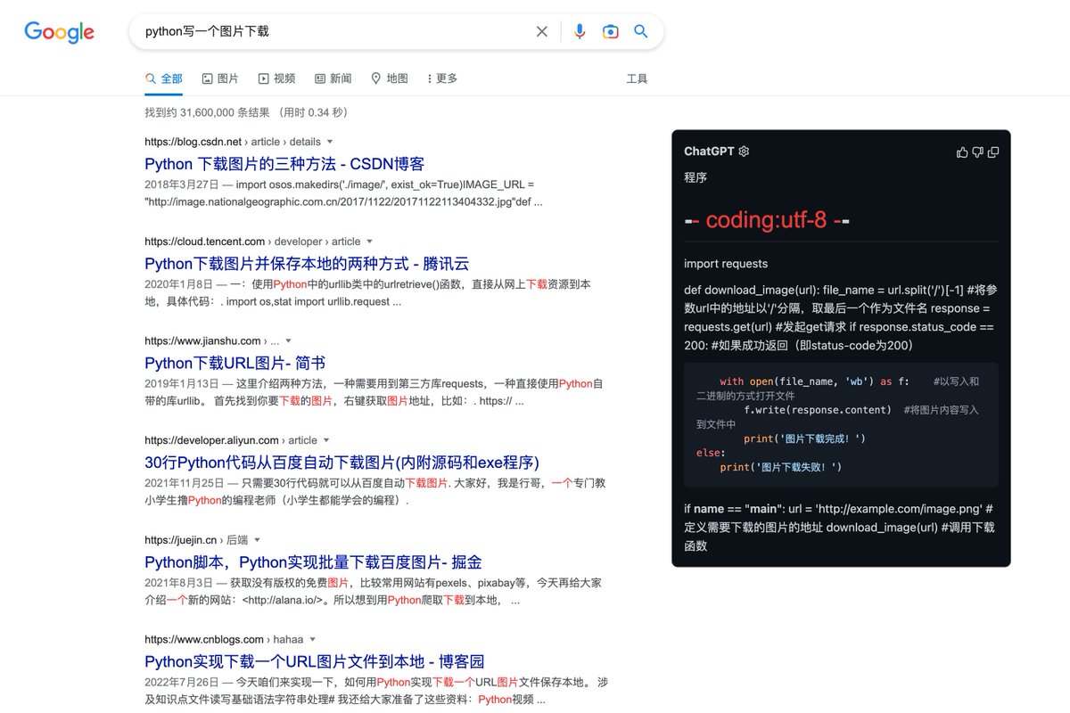Open 'Python下载URL图片- 简书' result
Screen dimensions: 1070x713
[x=235, y=364]
